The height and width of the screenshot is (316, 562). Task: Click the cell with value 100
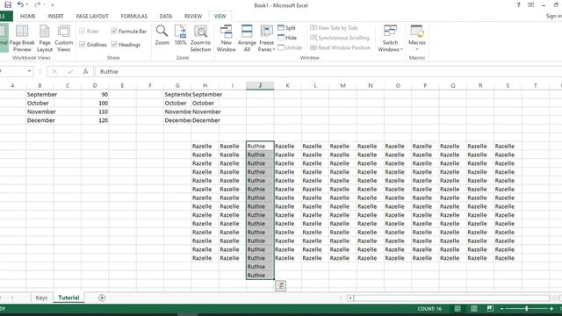tap(95, 104)
